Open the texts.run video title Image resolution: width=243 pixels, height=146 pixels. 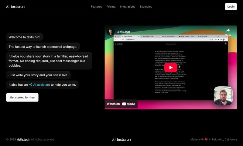123,32
